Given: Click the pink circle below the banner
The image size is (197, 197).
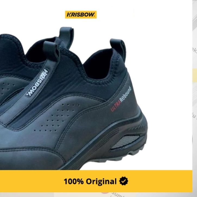Looking at the screenshot, I should pyautogui.click(x=105, y=193).
